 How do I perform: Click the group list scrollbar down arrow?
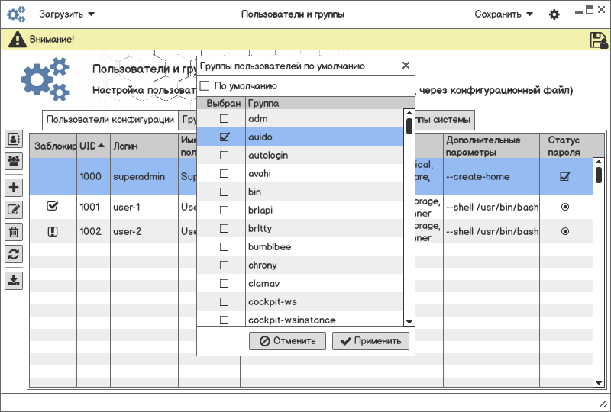point(409,323)
